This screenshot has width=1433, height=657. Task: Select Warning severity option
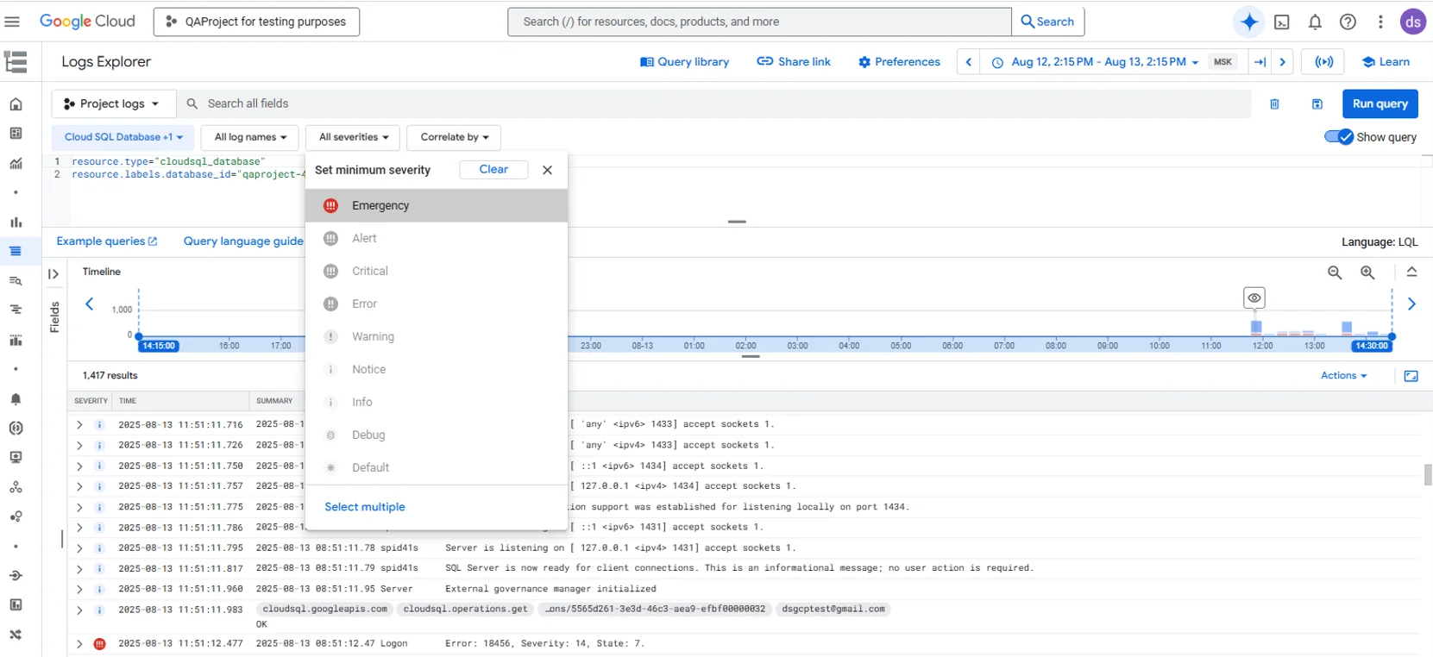437,337
